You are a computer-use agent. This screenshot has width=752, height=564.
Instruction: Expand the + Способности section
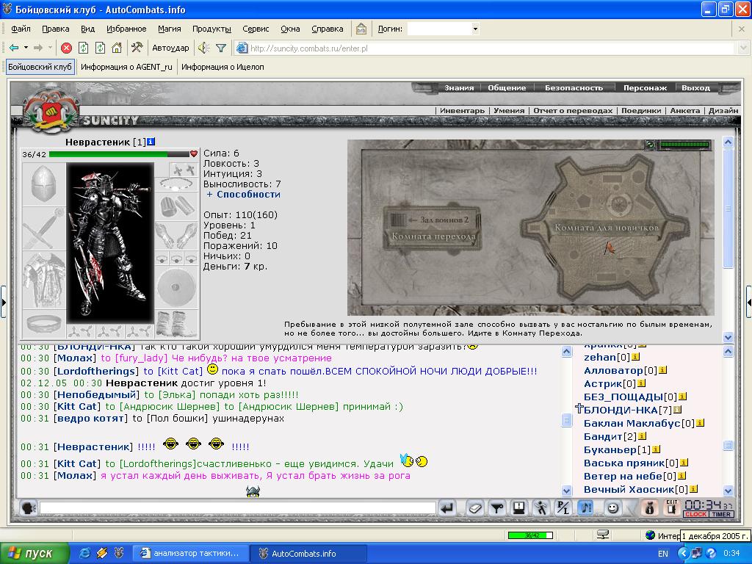click(x=244, y=194)
